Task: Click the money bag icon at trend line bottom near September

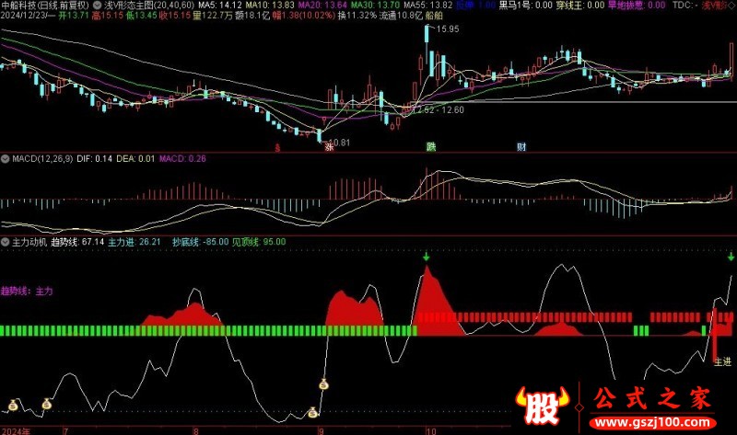Action: [312, 413]
